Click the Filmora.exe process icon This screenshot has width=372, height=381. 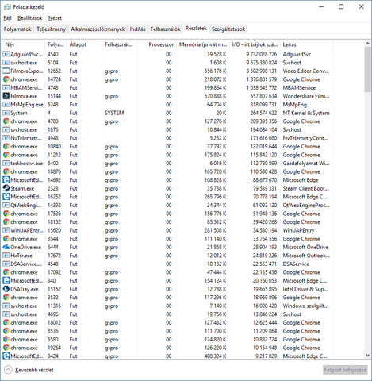click(x=6, y=96)
